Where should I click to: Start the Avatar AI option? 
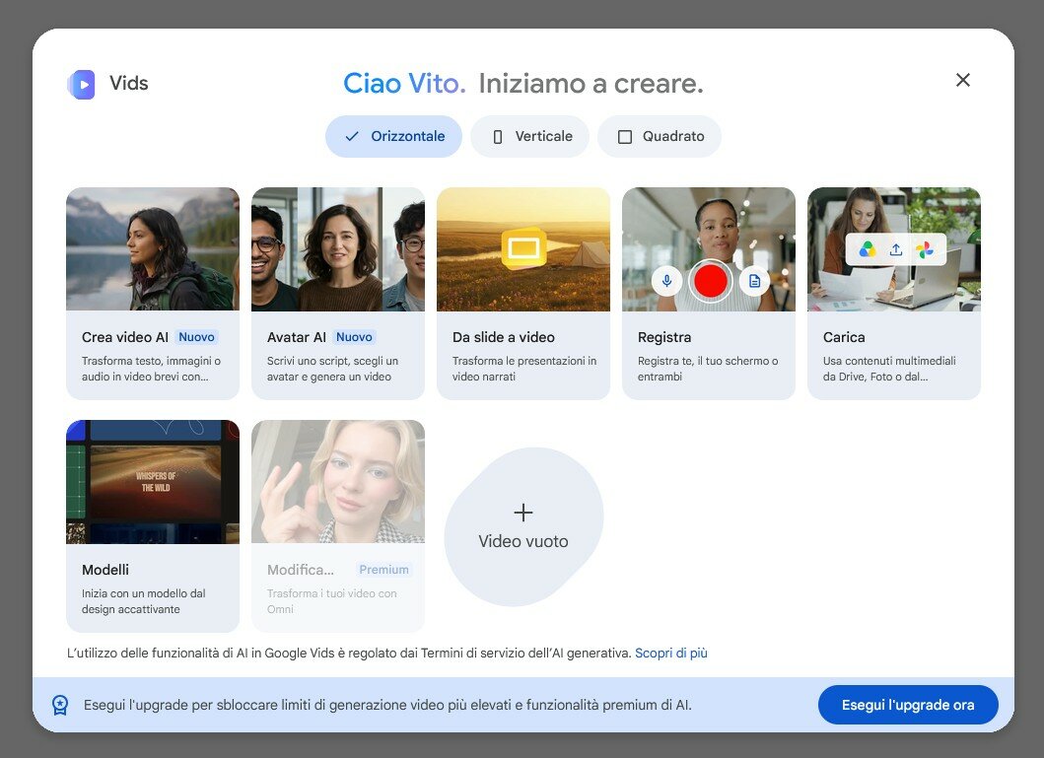(338, 294)
